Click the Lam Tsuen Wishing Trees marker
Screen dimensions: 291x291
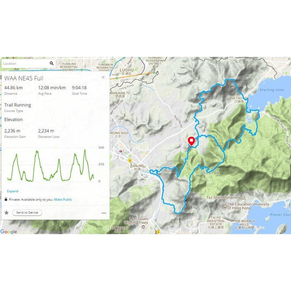click(143, 227)
